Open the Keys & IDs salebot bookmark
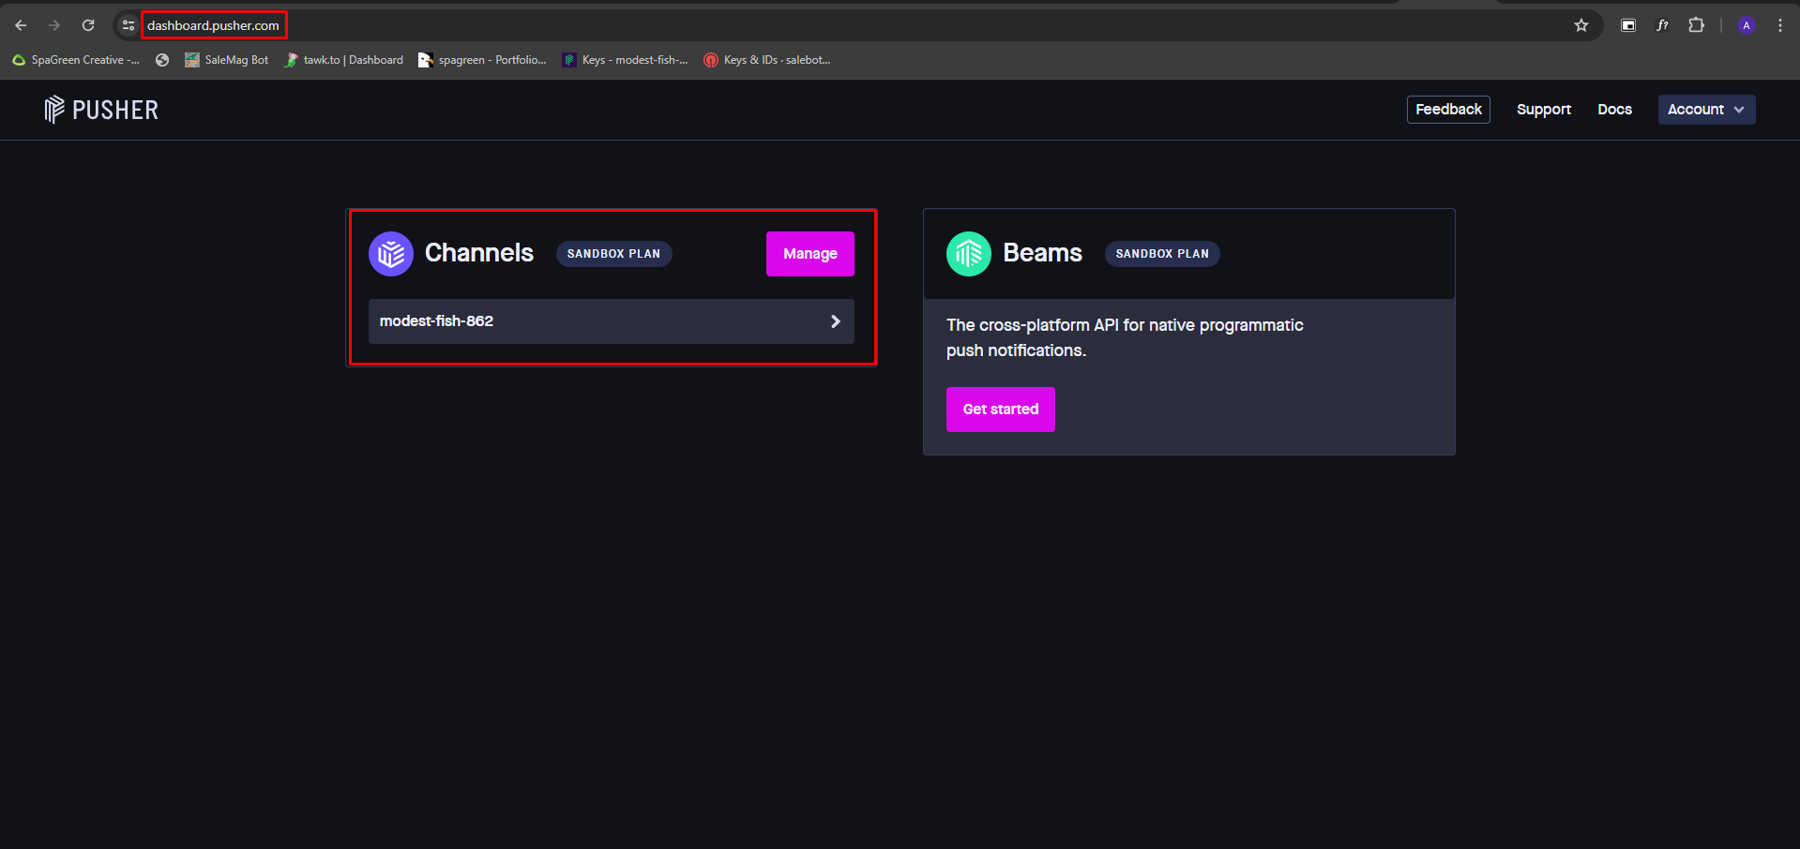This screenshot has height=849, width=1800. click(x=767, y=60)
